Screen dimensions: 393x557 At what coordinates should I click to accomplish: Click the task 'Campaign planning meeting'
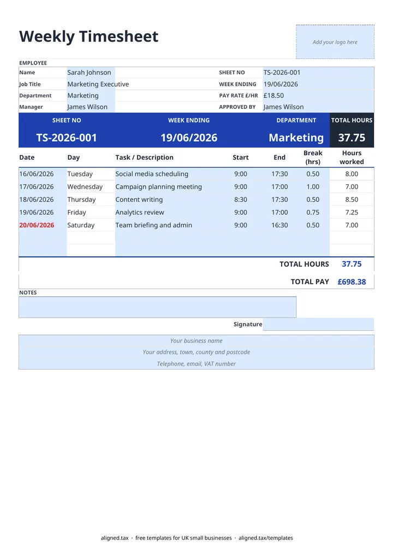[158, 187]
